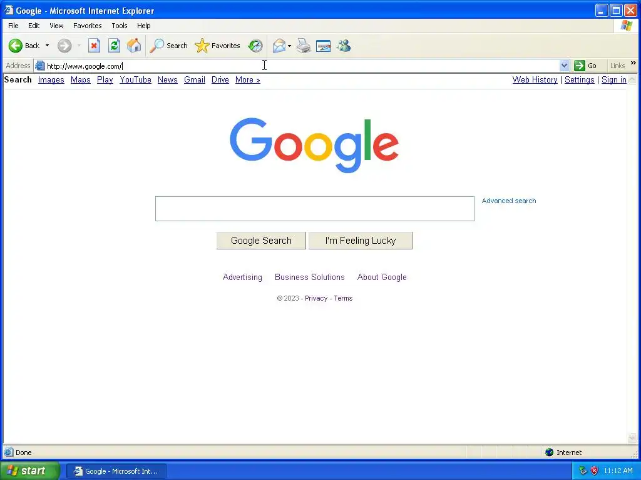The height and width of the screenshot is (480, 641).
Task: Click the Edit page icon
Action: click(324, 46)
